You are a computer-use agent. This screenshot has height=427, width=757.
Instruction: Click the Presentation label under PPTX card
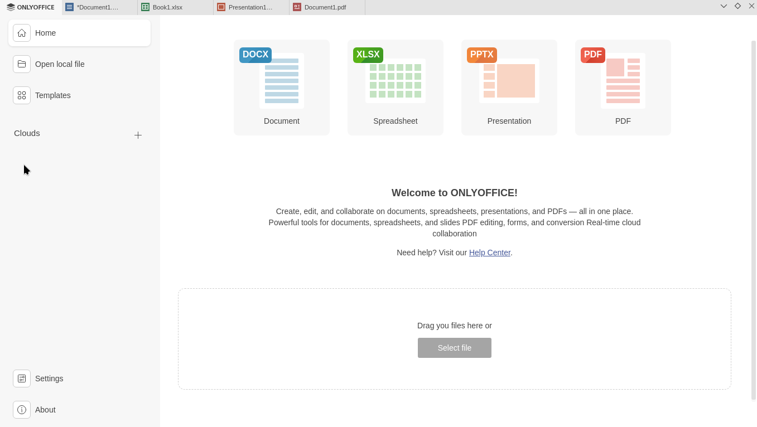(509, 121)
